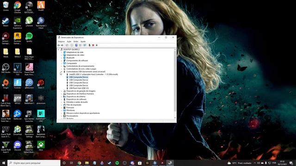Click the scan for hardware changes monitor icon

point(85,45)
